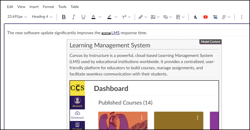The height and width of the screenshot is (130, 250).
Task: Open options on the brown course card
Action: point(198,118)
